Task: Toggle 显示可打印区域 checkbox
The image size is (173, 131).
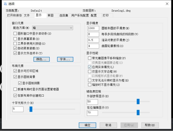Action: click(x=15, y=71)
